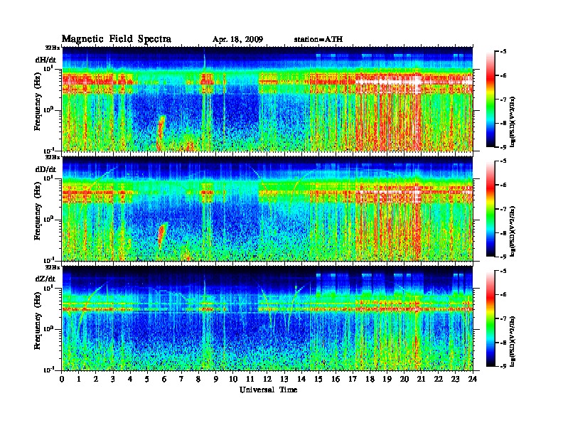Image resolution: width=563 pixels, height=435 pixels.
Task: Click hour tick label 5 on time axis
Action: [x=147, y=380]
